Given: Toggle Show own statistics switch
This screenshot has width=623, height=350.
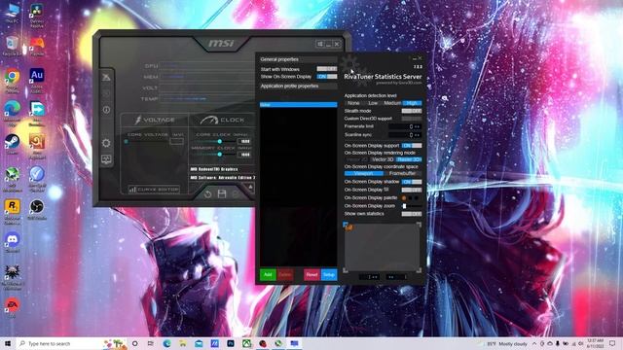Looking at the screenshot, I should (x=411, y=214).
